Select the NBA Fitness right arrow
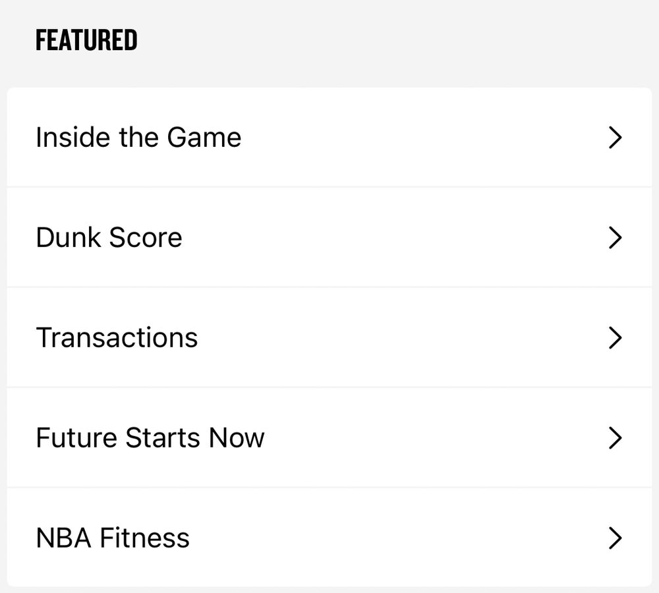 615,538
